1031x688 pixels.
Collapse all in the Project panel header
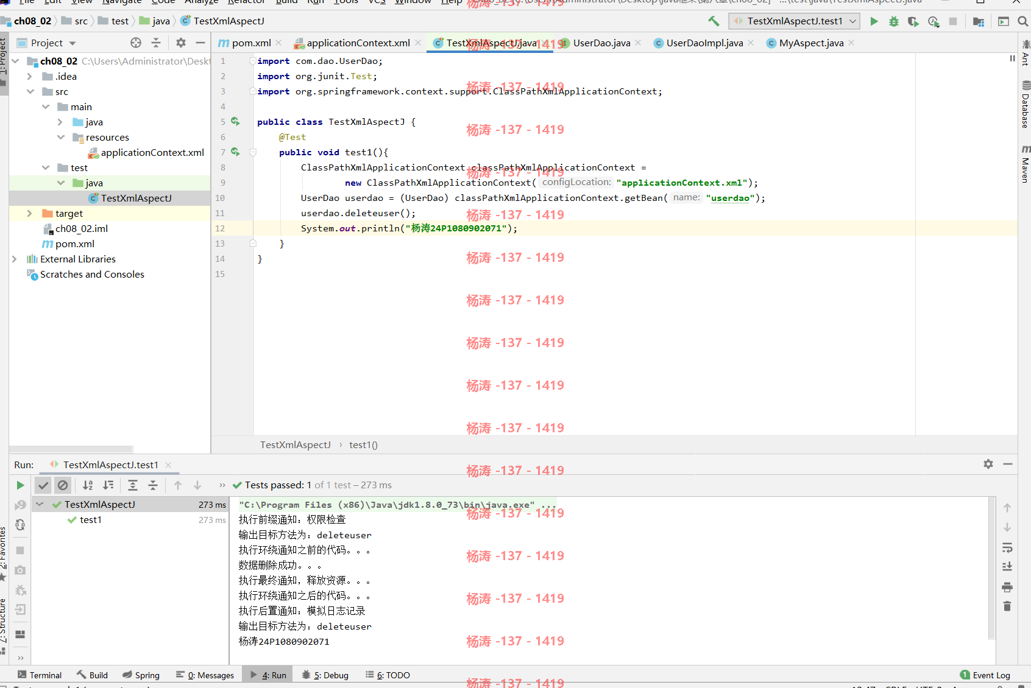pos(156,43)
